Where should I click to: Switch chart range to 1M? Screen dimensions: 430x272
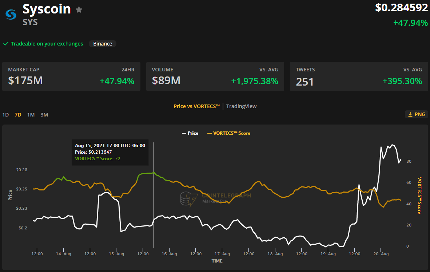31,115
